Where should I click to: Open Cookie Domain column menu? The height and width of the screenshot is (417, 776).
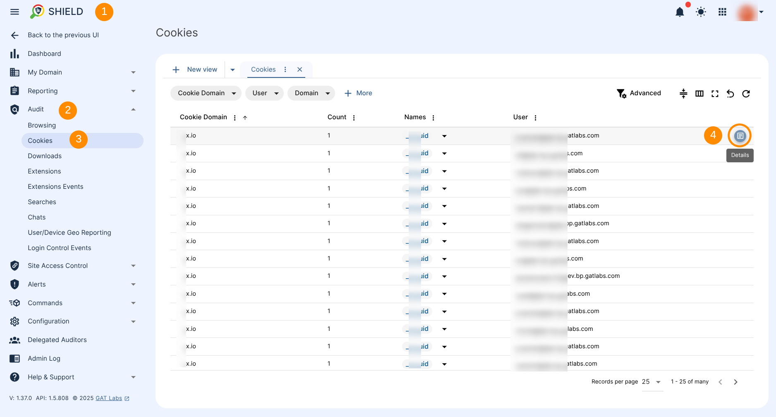[235, 118]
